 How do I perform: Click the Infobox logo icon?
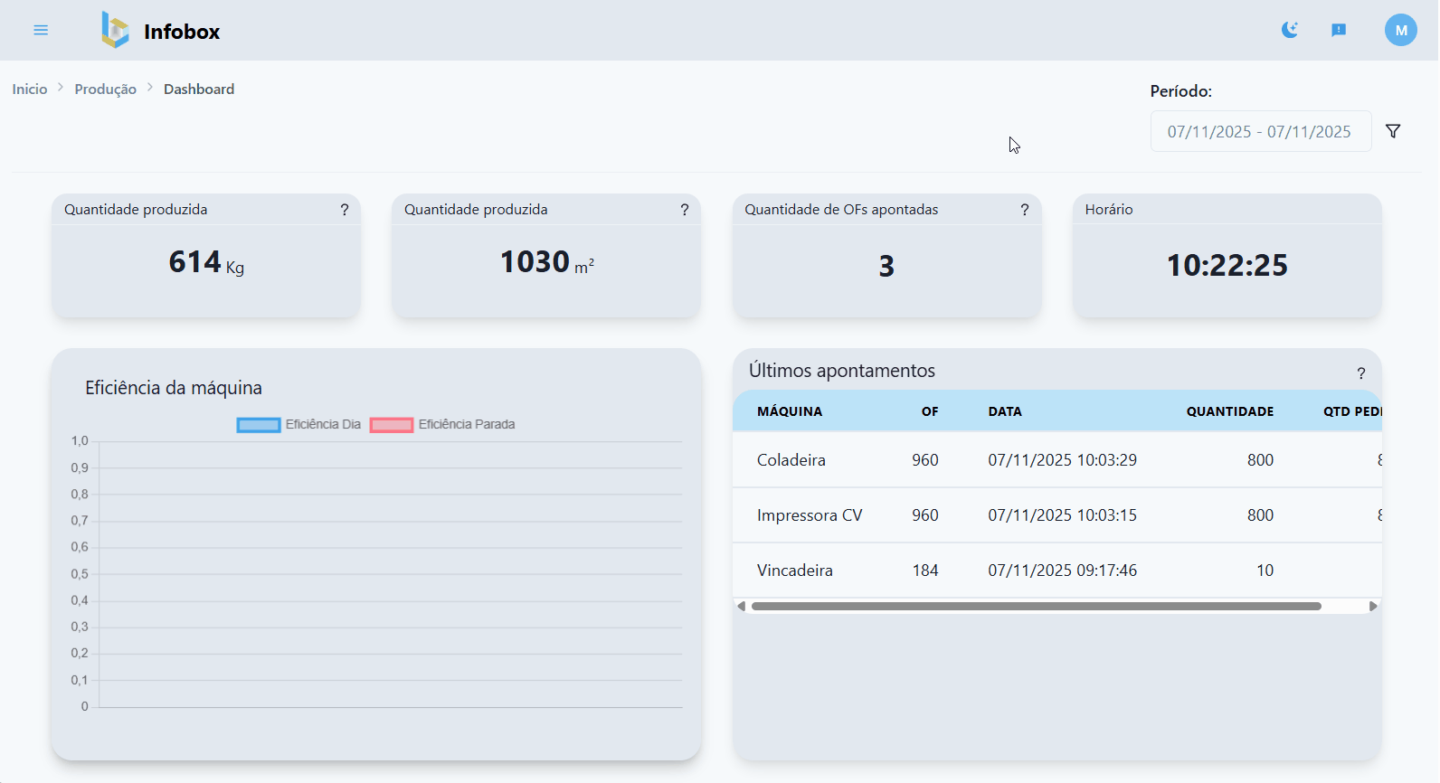point(115,30)
